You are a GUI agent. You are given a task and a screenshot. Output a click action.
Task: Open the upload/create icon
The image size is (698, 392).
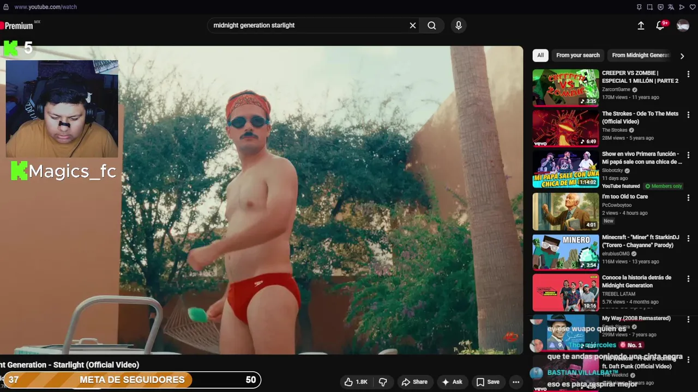pos(641,26)
